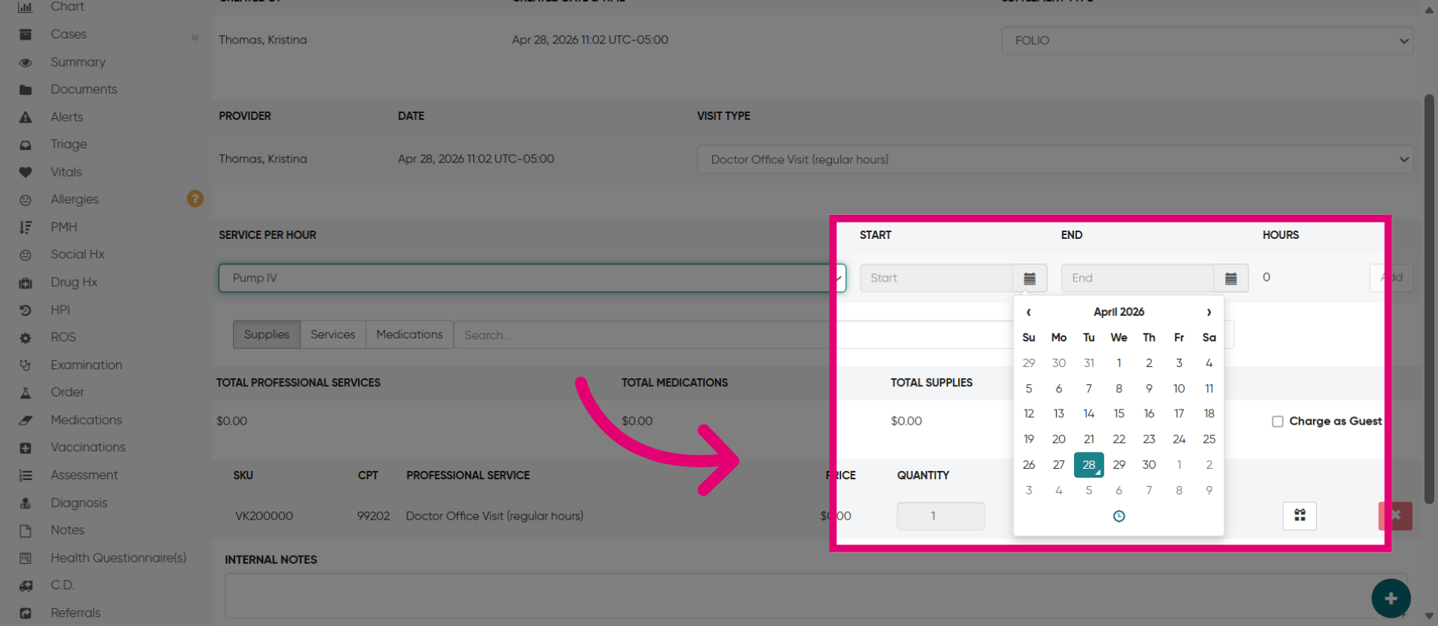Click the Summary eye icon
Viewport: 1438px width, 626px height.
tap(25, 62)
